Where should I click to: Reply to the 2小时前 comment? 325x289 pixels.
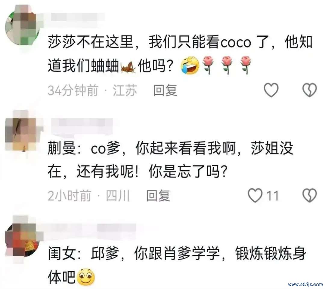(x=158, y=196)
